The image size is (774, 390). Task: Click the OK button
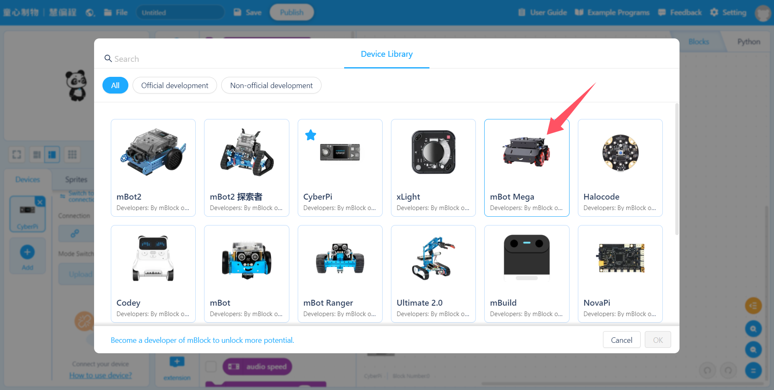tap(658, 340)
